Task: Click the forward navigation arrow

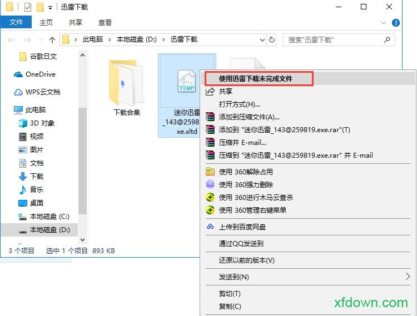Action: (x=27, y=40)
